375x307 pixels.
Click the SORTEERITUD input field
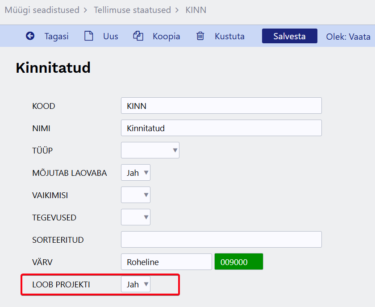click(x=221, y=240)
